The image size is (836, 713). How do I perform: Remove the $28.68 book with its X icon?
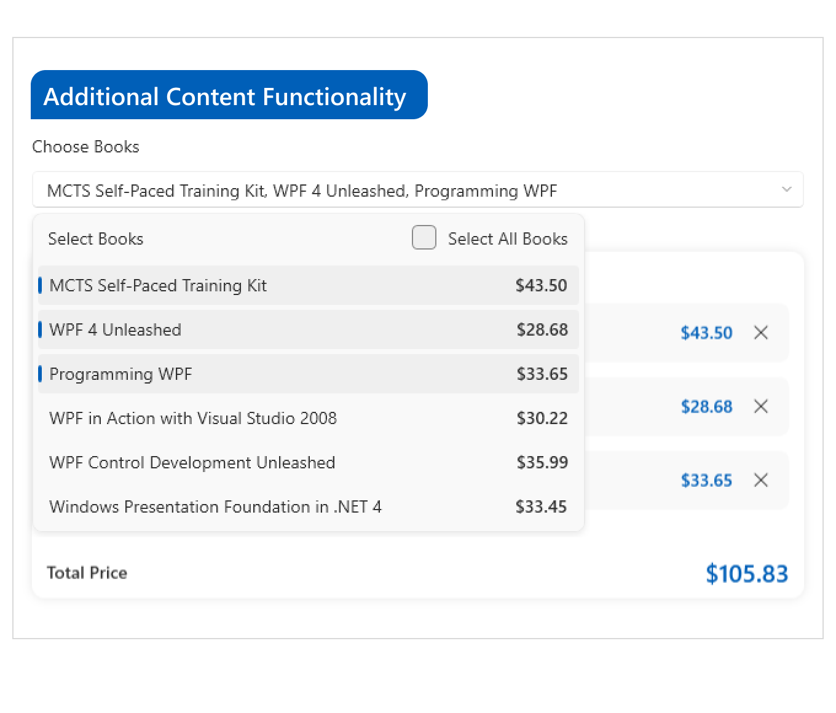[760, 406]
